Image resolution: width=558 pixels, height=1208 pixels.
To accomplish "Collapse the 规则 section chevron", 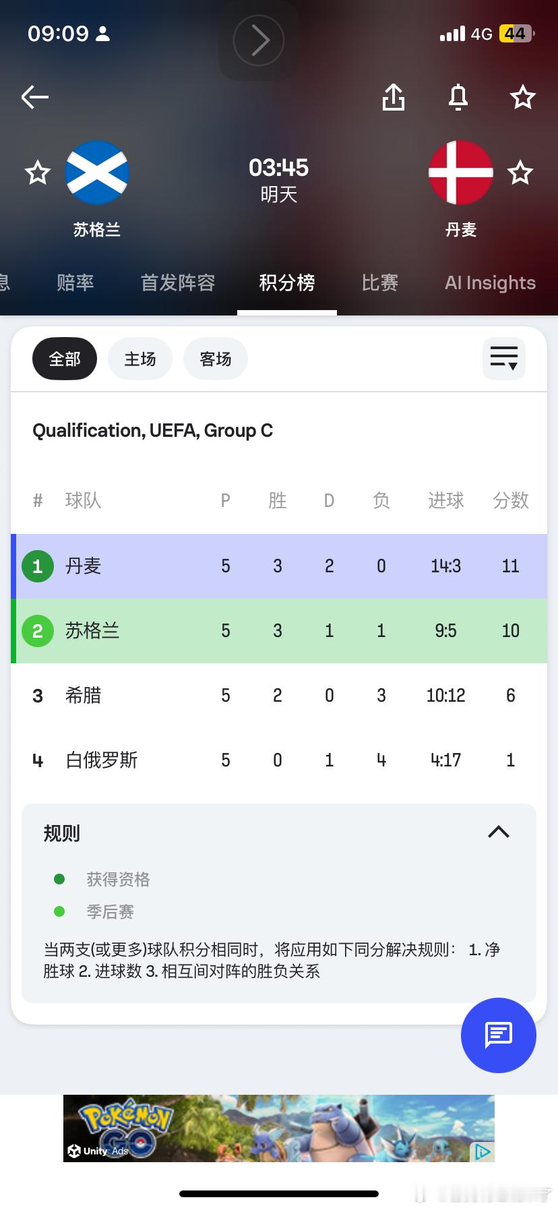I will 498,832.
